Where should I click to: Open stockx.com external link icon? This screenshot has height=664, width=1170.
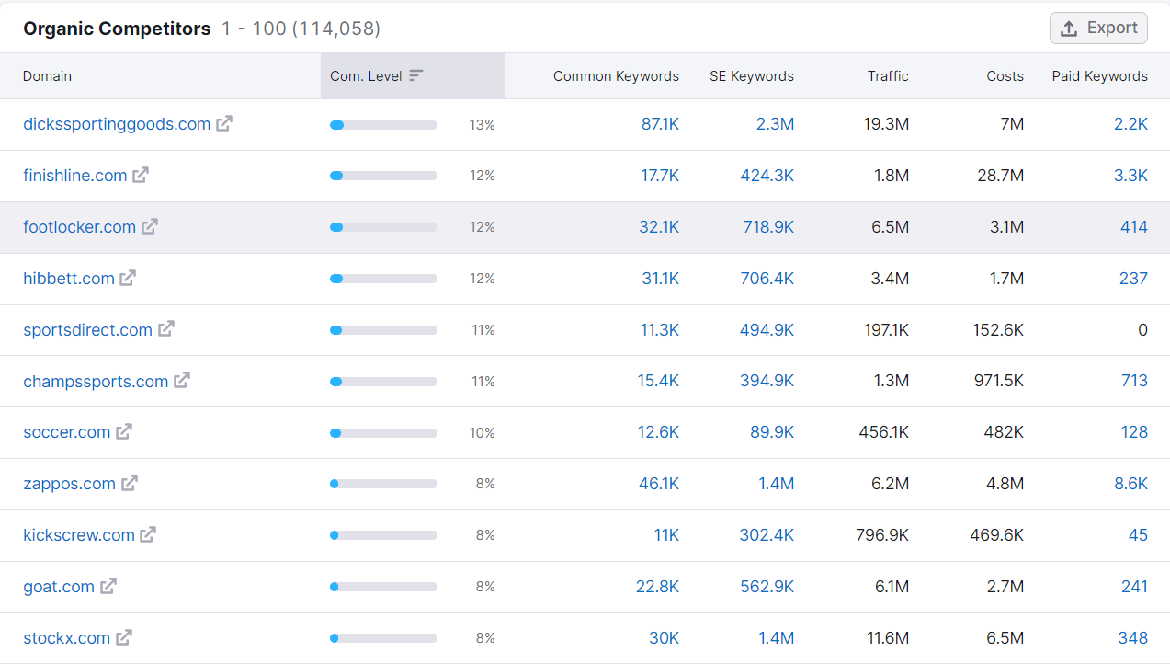pyautogui.click(x=124, y=637)
